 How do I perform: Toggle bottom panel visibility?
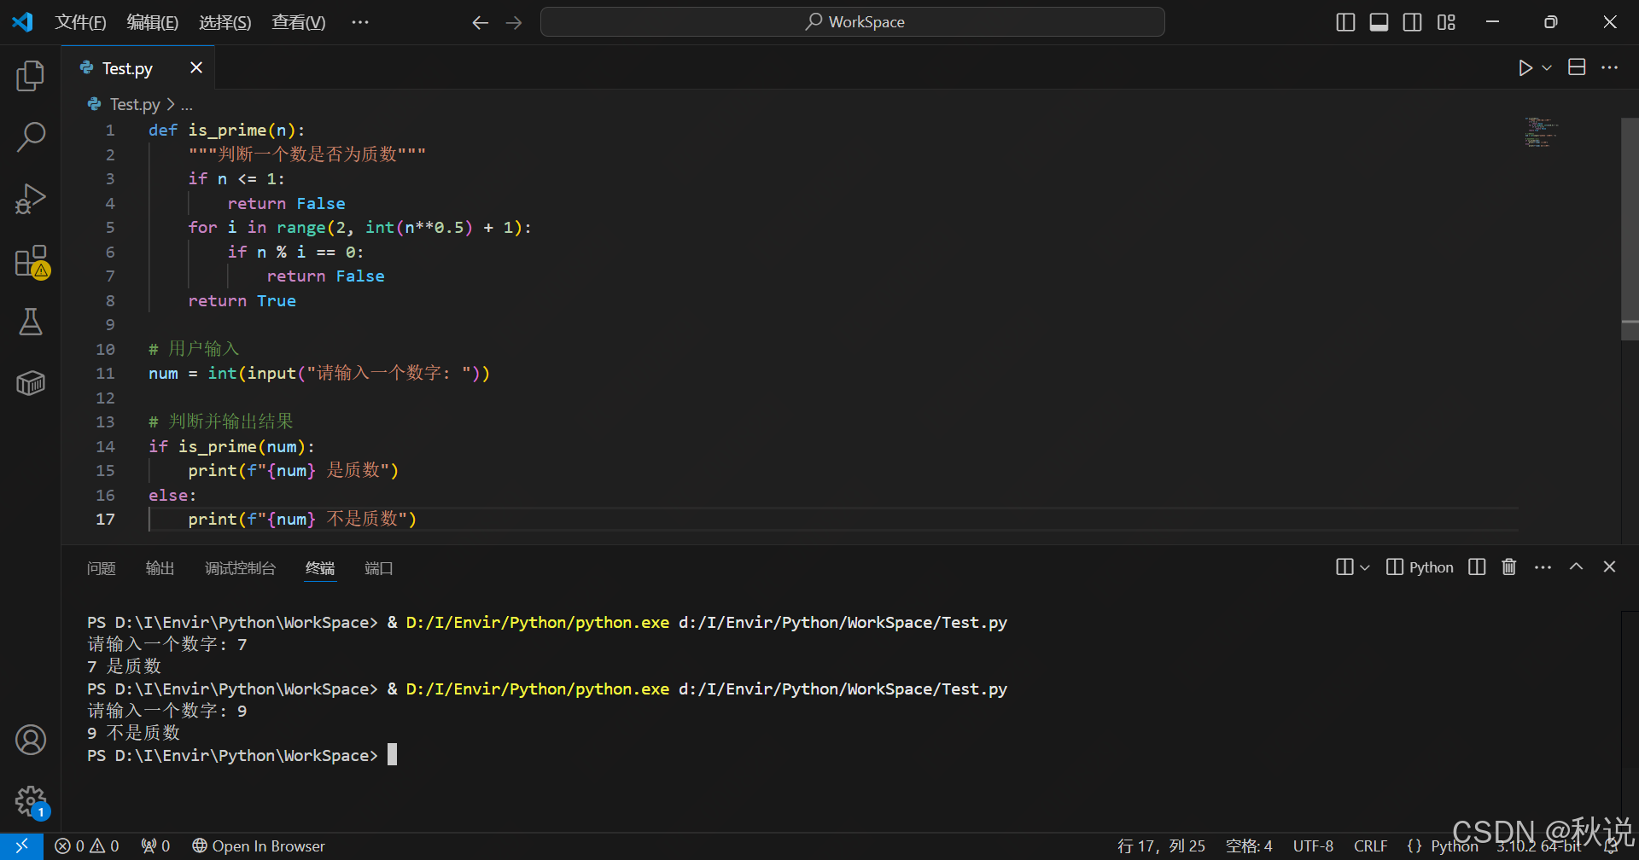pyautogui.click(x=1379, y=22)
